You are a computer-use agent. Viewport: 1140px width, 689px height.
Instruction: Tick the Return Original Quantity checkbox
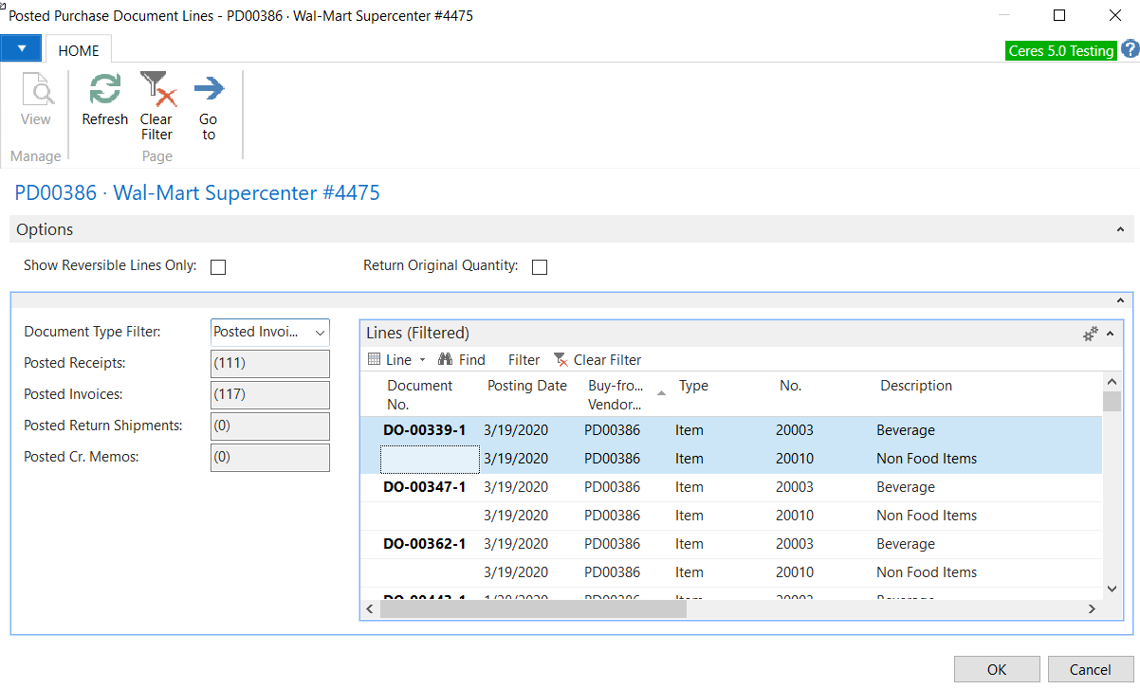pyautogui.click(x=540, y=267)
